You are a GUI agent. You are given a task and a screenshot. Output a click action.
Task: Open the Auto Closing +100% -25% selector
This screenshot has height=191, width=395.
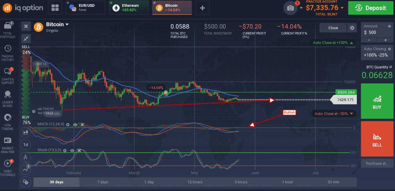pyautogui.click(x=377, y=52)
